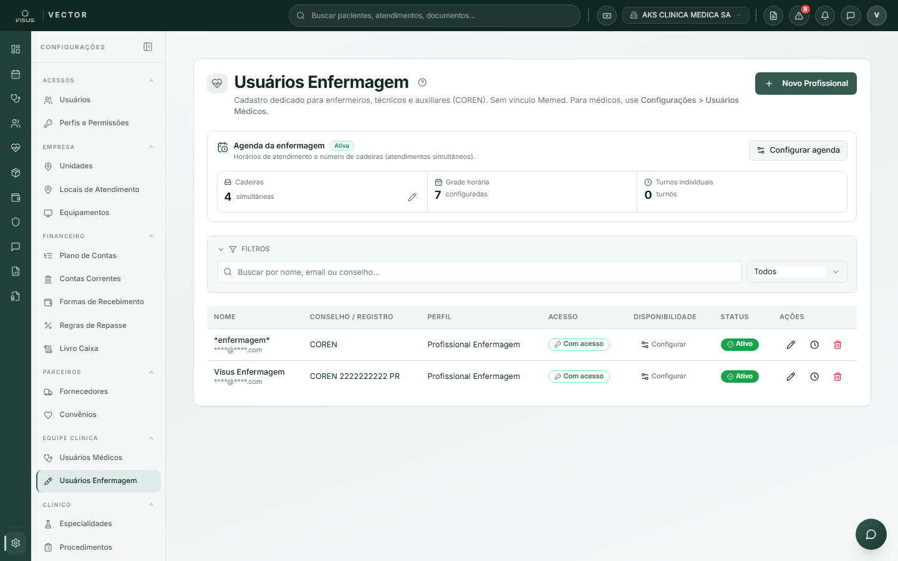Screen dimensions: 898x561
Task: Open Equipamentos menu item
Action: point(99,213)
